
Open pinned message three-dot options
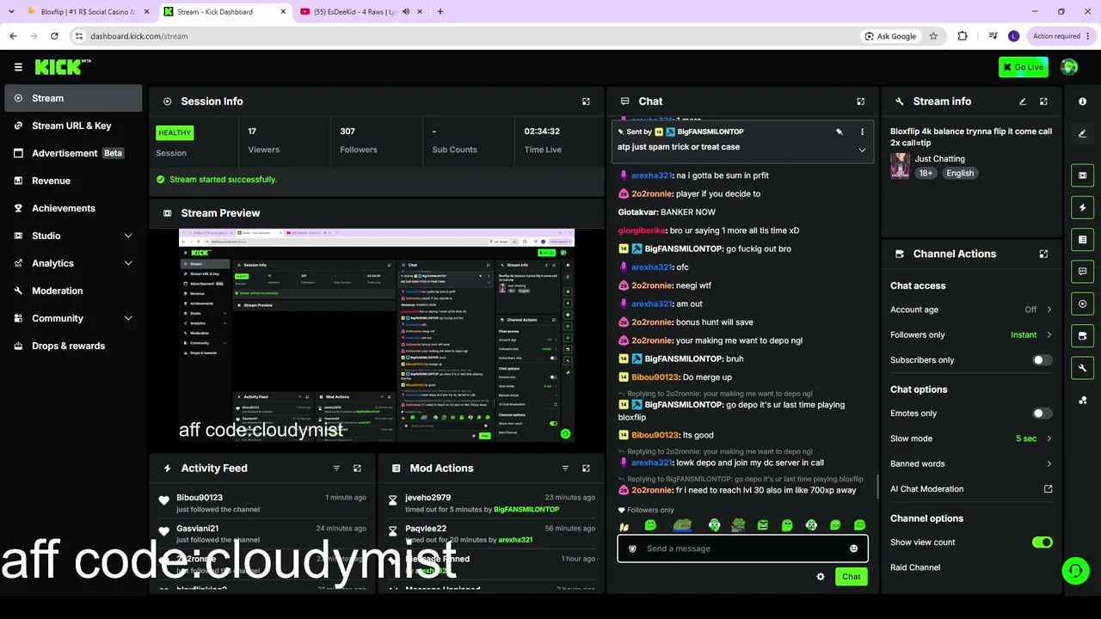pyautogui.click(x=862, y=132)
